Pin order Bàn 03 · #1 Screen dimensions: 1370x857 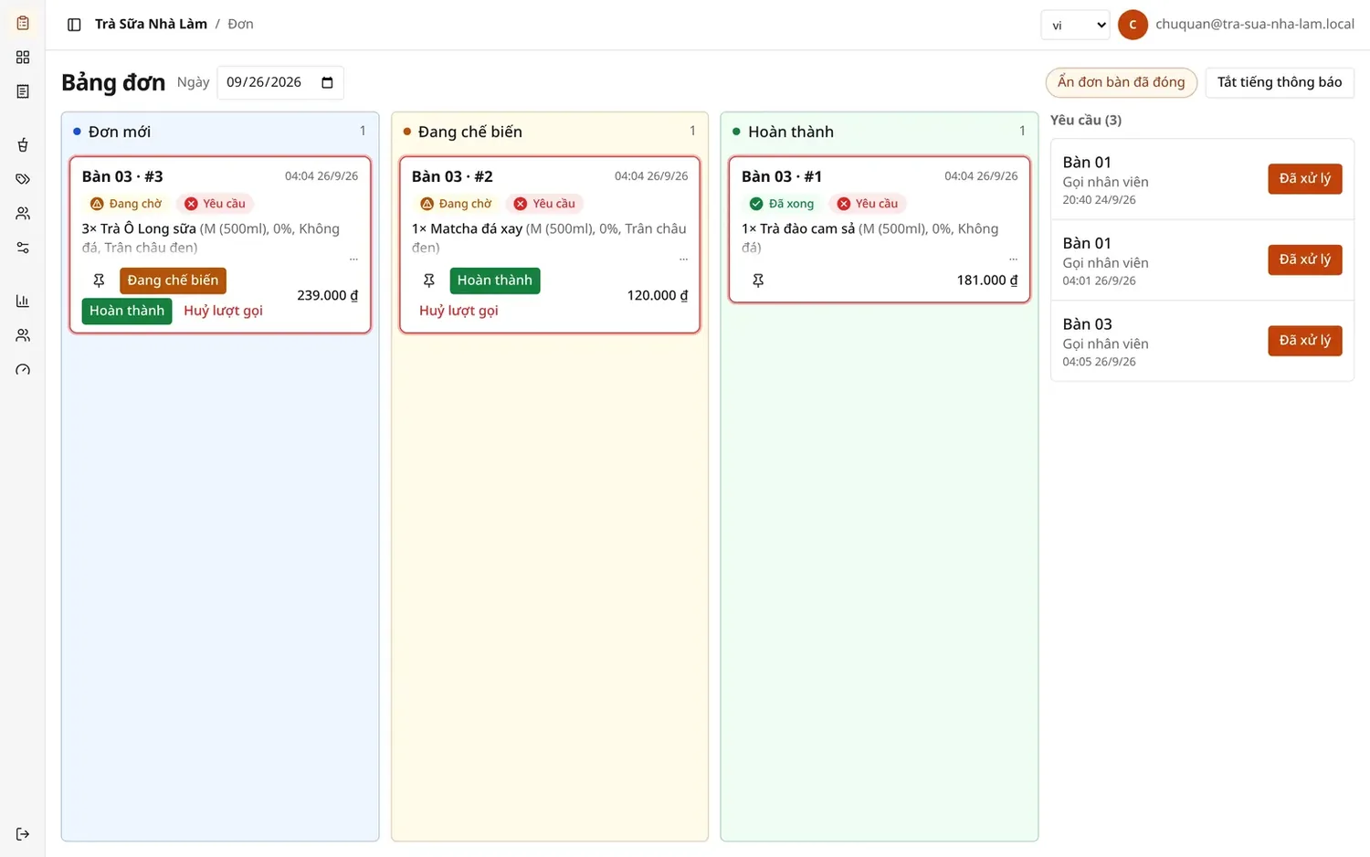[x=758, y=280]
